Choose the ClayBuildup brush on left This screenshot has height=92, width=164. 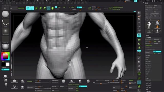coord(5,76)
